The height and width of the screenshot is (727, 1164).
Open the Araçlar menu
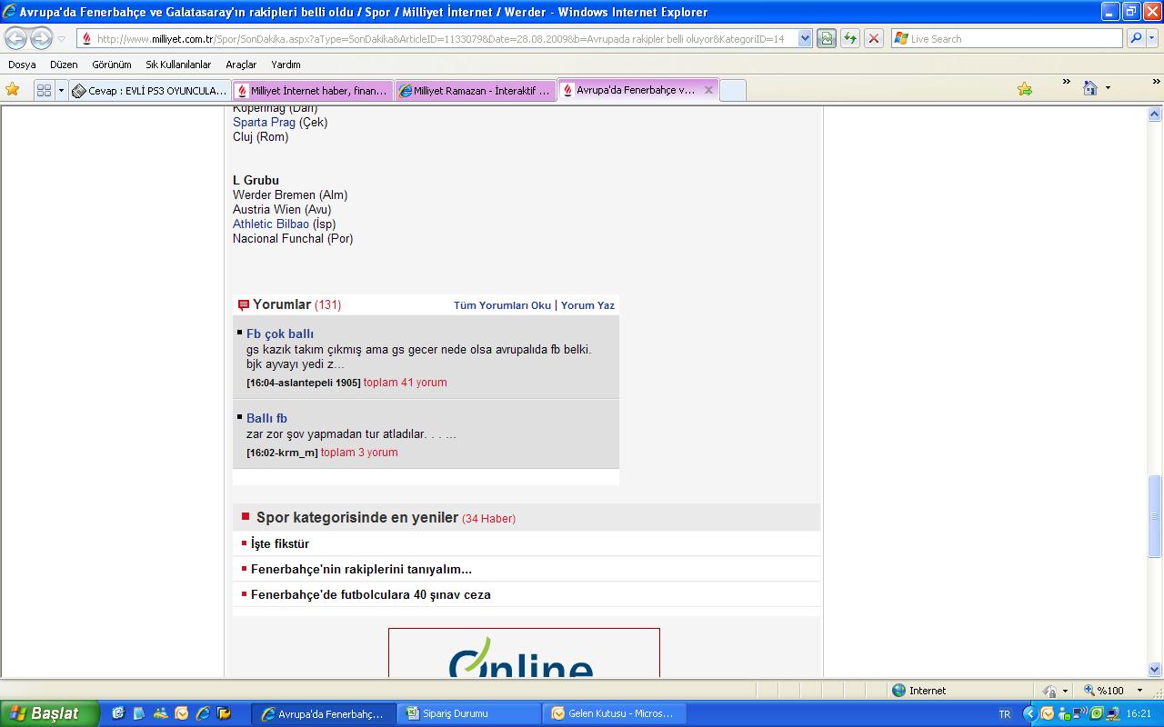coord(241,65)
